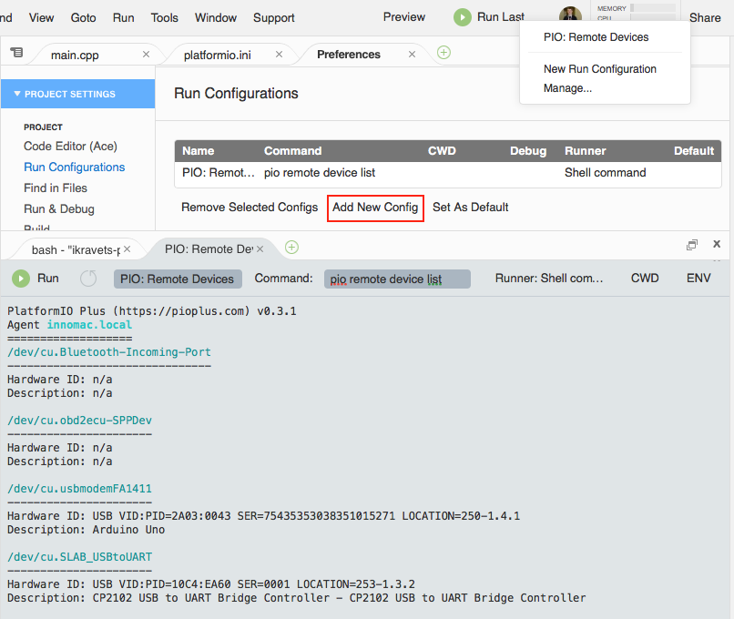Click Set As Default button
This screenshot has width=734, height=619.
point(471,207)
